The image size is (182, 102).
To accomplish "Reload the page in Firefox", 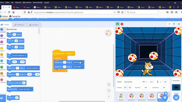I will [9, 12].
